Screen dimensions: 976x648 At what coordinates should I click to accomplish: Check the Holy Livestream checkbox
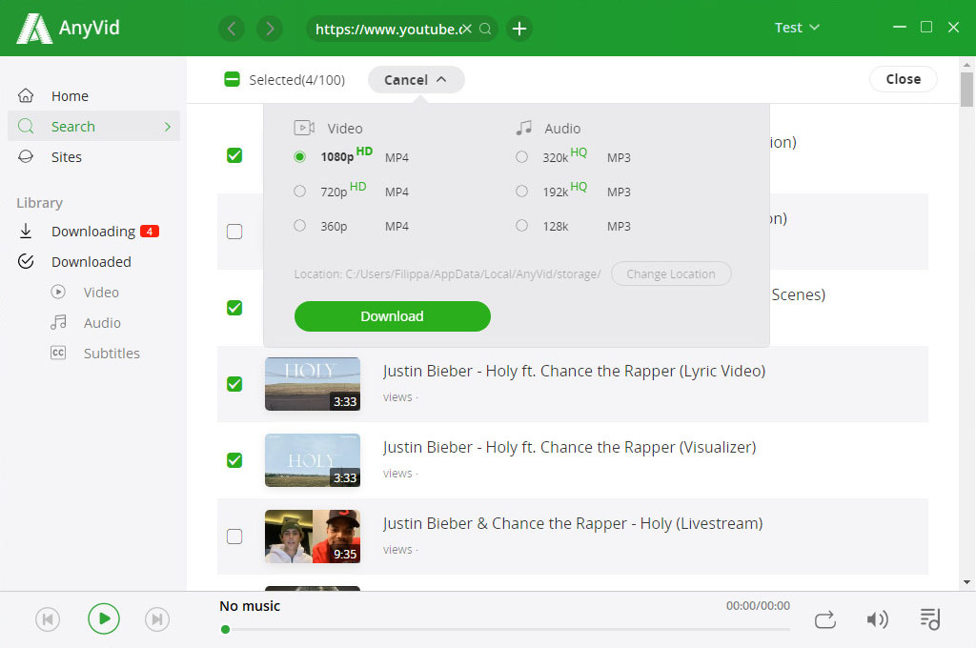point(234,537)
